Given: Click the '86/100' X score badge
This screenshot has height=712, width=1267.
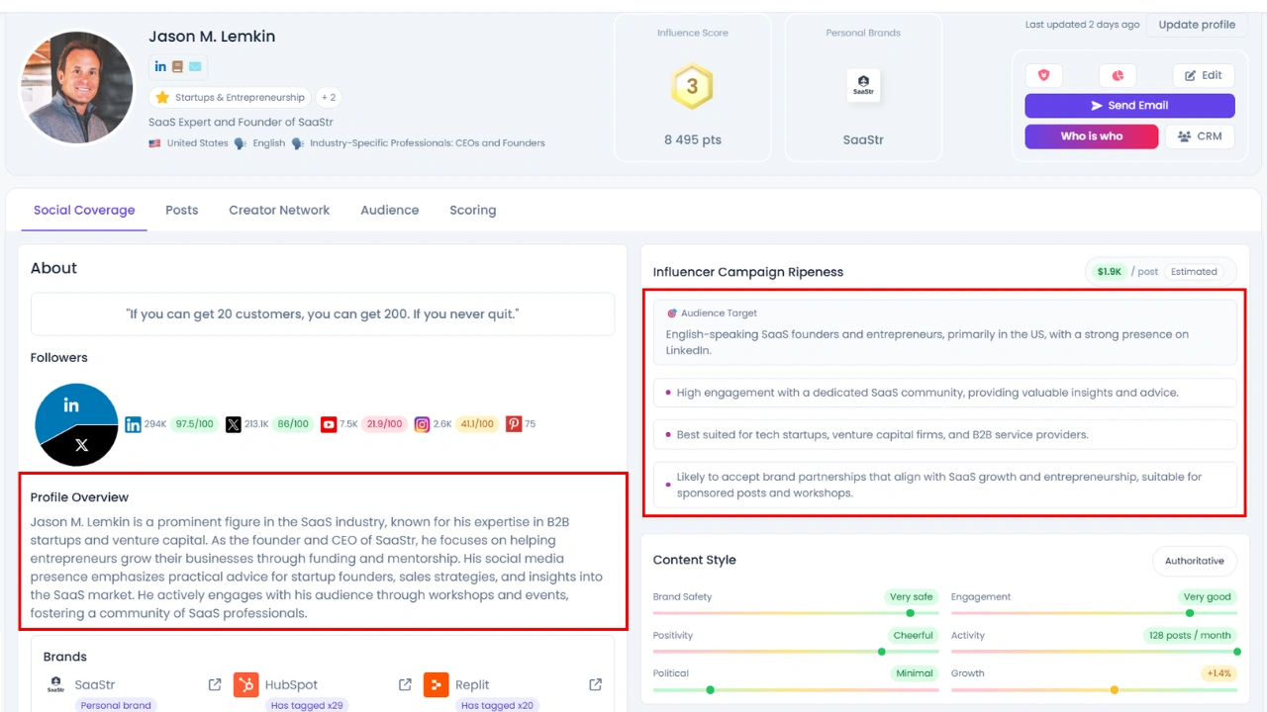Looking at the screenshot, I should [x=293, y=424].
